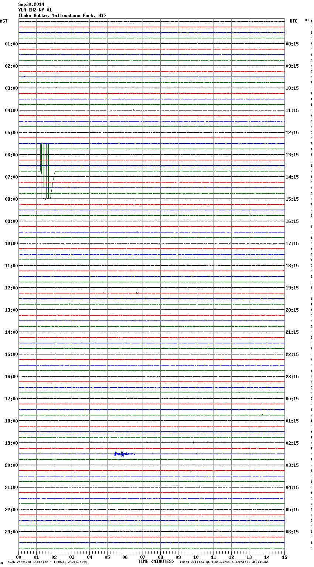
Task: Click the 01:00 MST time label
Action: (x=11, y=44)
